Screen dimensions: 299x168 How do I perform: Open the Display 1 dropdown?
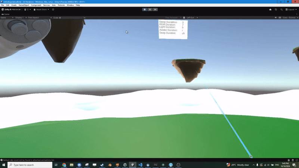(x=19, y=18)
